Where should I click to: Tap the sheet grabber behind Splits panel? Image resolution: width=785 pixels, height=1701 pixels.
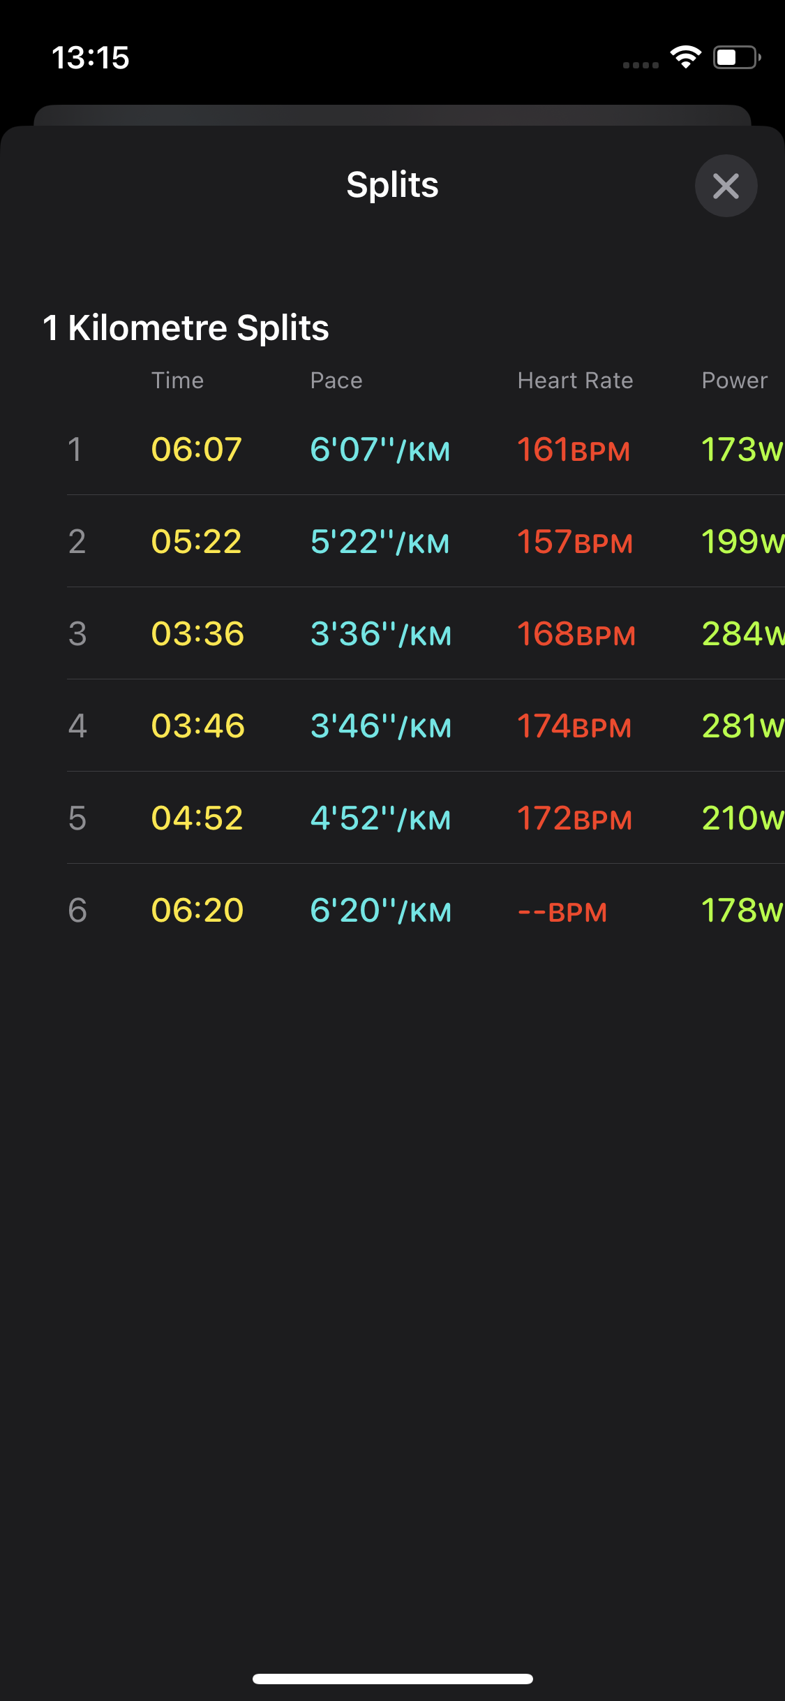392,115
